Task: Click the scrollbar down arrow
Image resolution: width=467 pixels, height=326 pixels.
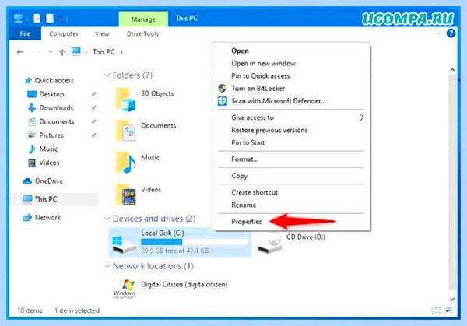Action: pos(452,299)
